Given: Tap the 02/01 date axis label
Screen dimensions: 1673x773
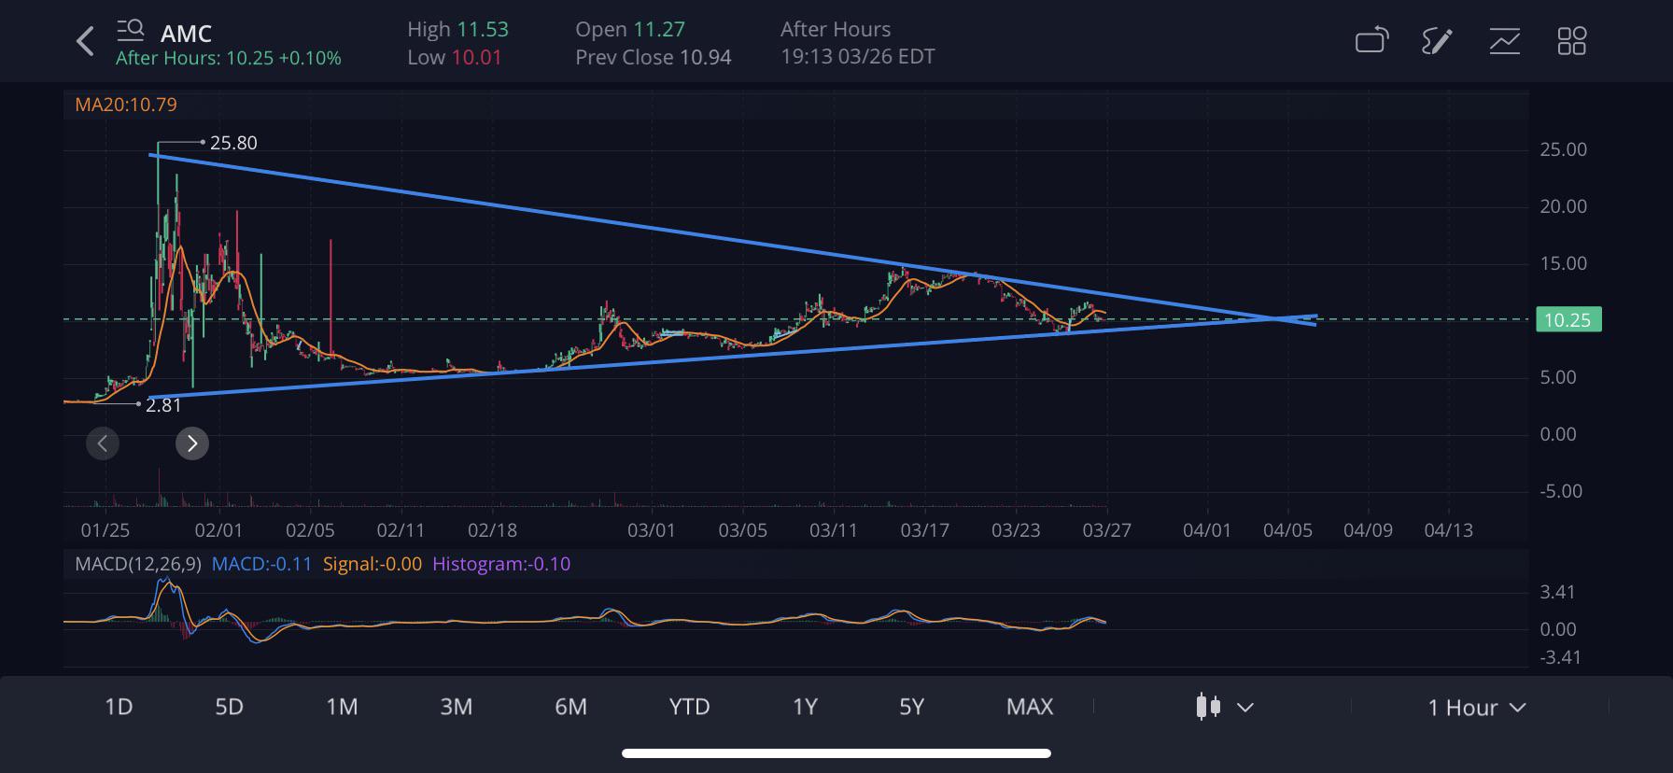Looking at the screenshot, I should [x=218, y=530].
